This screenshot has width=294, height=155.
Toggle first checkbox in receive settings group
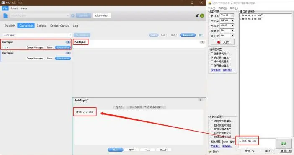pos(212,54)
